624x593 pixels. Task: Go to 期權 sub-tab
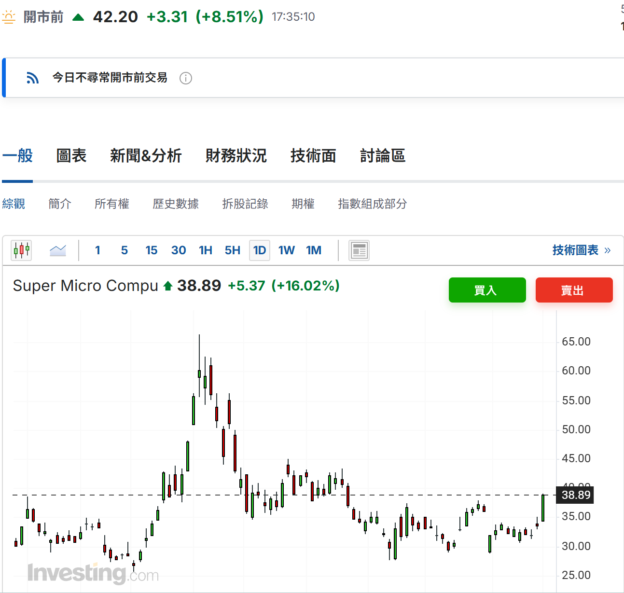point(303,204)
